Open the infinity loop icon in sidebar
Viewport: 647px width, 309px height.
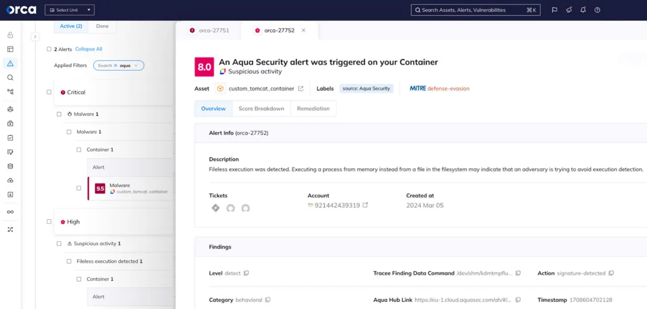click(x=10, y=212)
